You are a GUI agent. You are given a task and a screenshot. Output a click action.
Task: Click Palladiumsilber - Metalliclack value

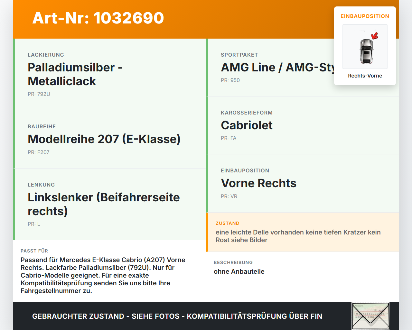point(75,74)
